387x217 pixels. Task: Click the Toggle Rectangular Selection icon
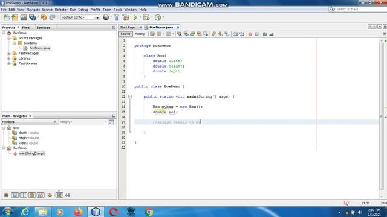pos(206,34)
